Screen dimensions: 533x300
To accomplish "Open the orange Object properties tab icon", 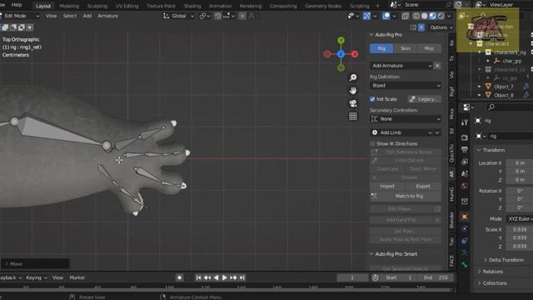I will pos(465,217).
